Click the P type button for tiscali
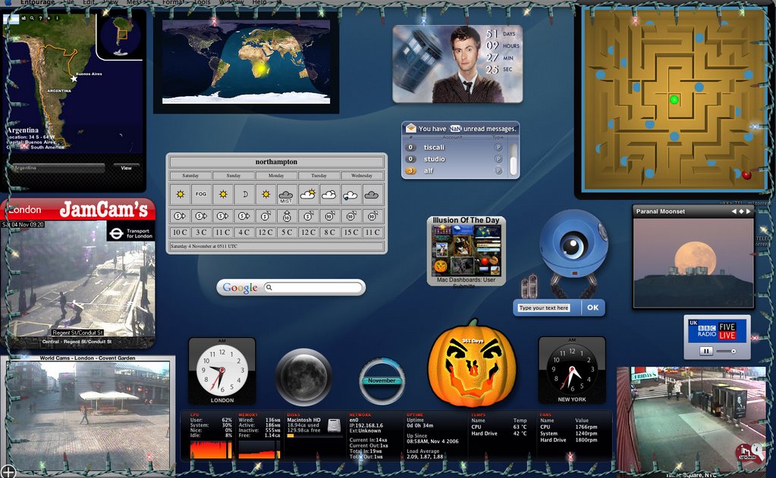 [498, 147]
